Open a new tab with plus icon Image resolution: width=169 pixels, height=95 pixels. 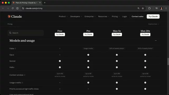tap(45, 3)
